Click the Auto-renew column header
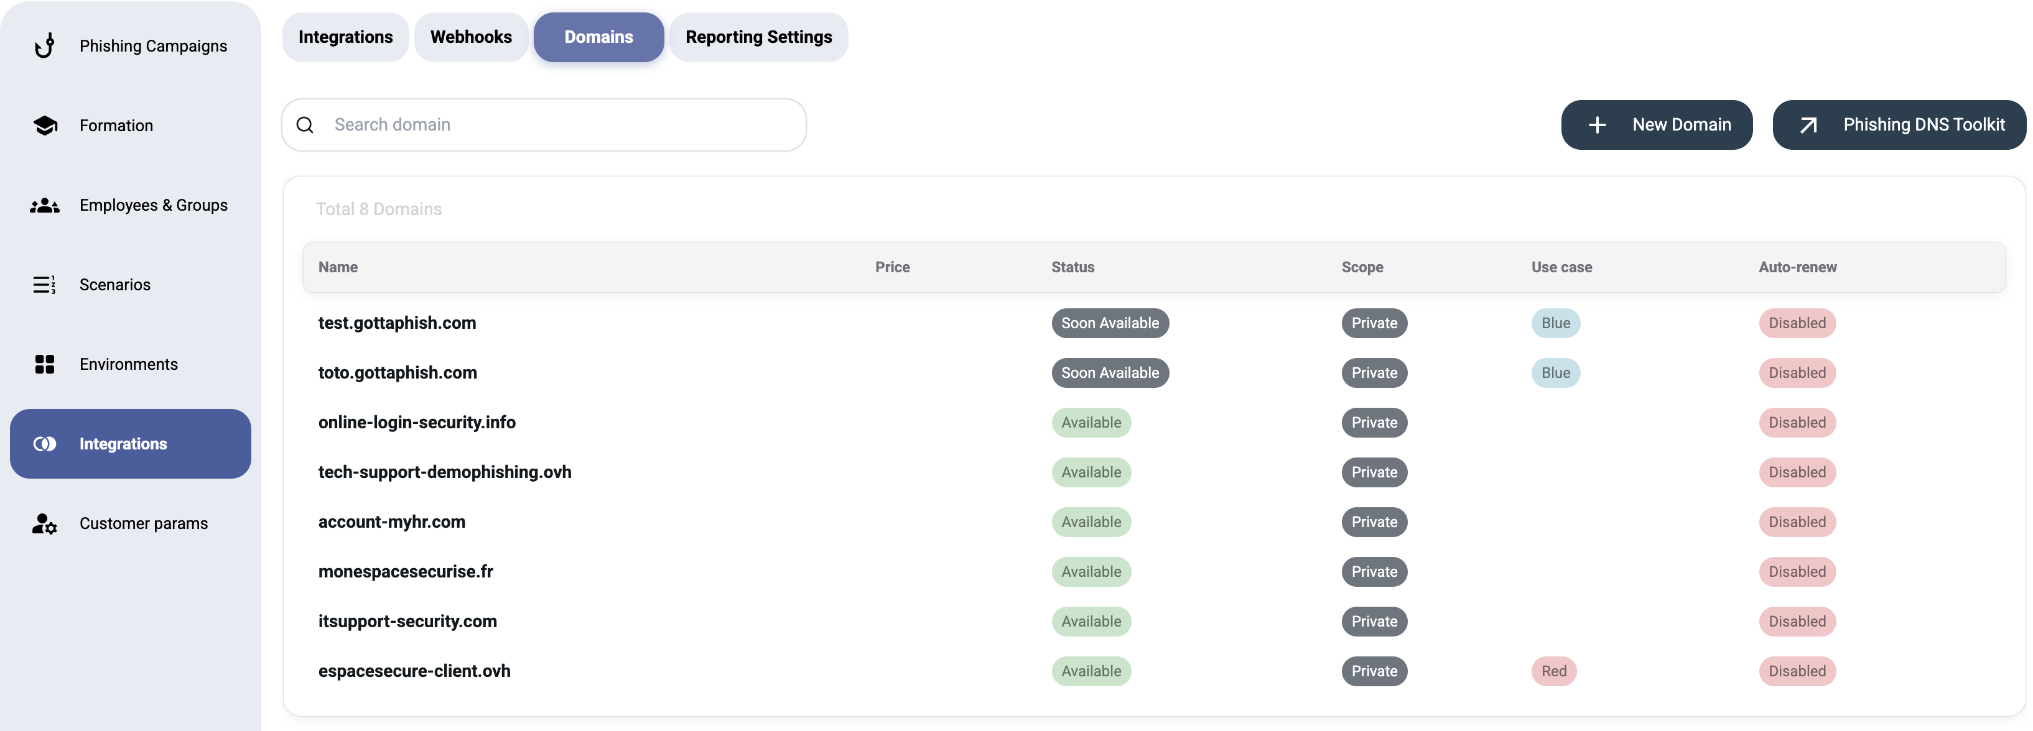This screenshot has width=2033, height=731. [x=1797, y=267]
